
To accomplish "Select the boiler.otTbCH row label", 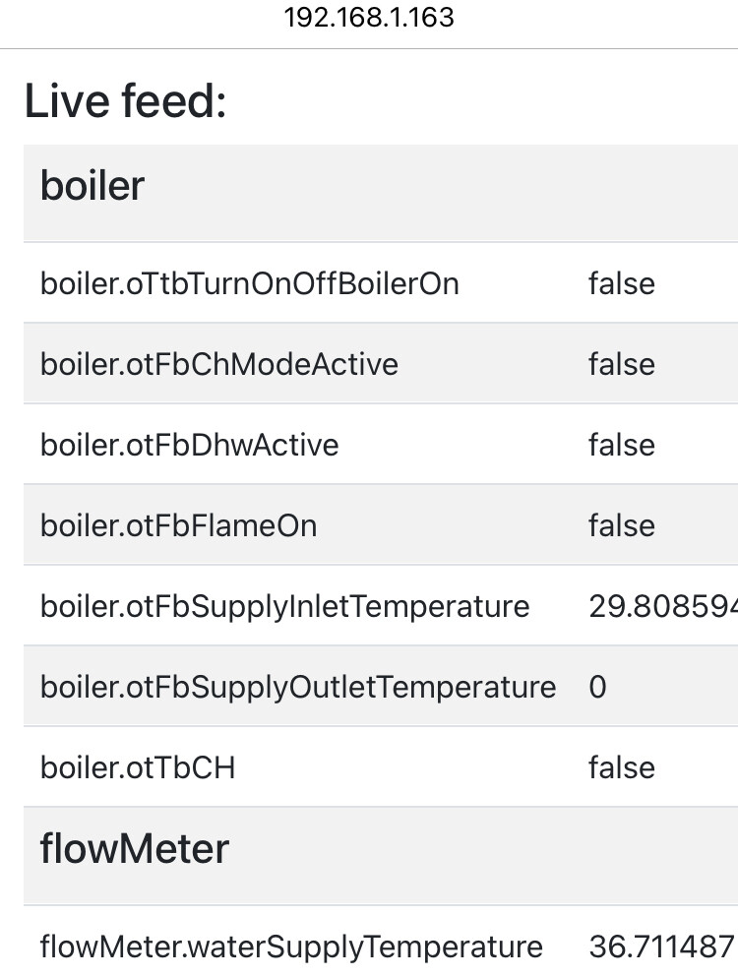I will tap(138, 767).
